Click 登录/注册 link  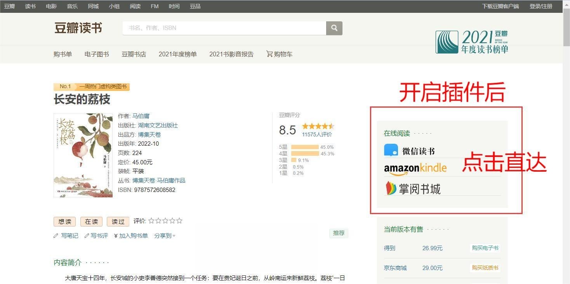coord(541,6)
